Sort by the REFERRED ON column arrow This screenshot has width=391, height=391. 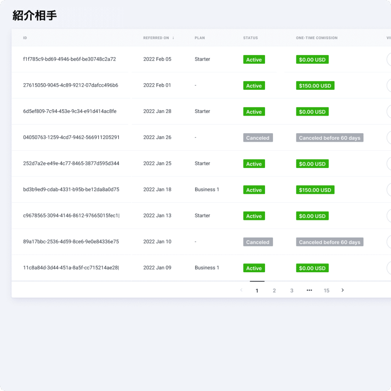pos(173,38)
